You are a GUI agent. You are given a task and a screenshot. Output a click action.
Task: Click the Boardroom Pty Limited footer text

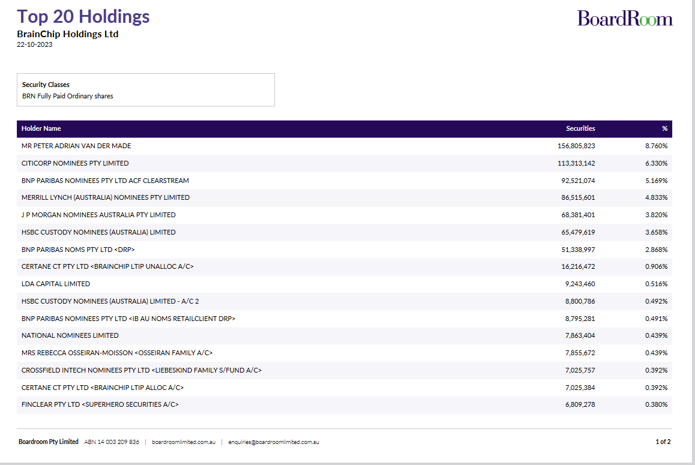click(x=48, y=442)
